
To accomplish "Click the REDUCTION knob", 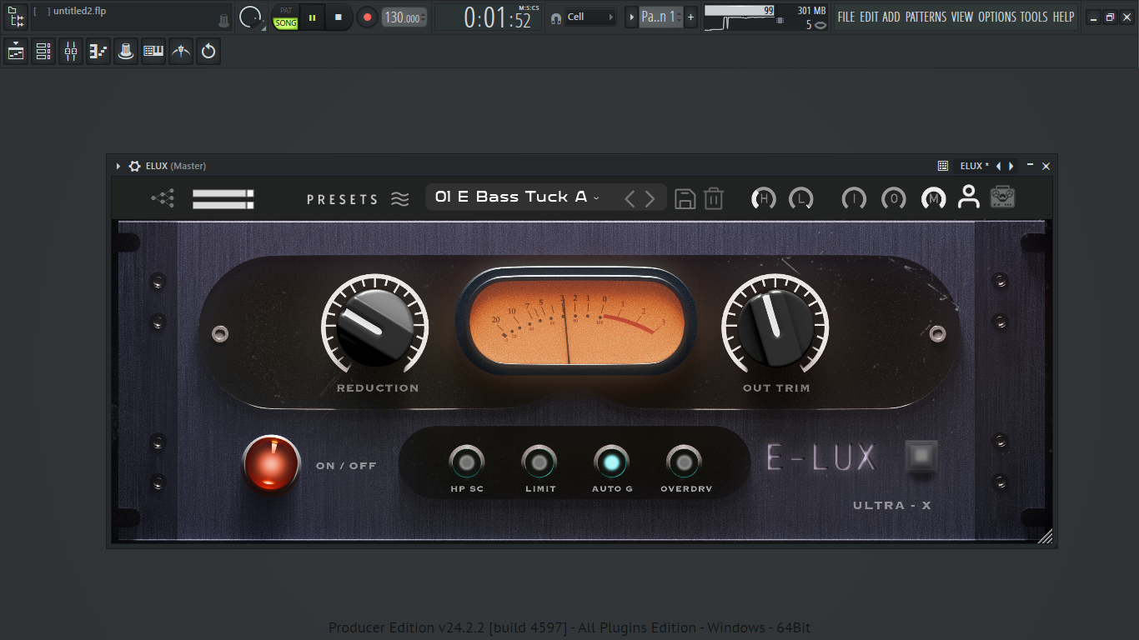I will pyautogui.click(x=375, y=327).
